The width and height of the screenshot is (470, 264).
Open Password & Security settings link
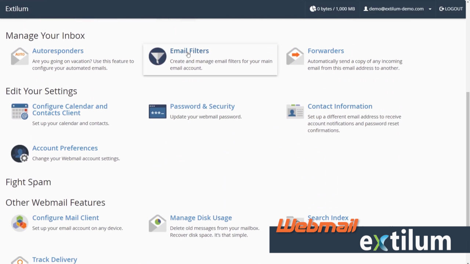click(202, 106)
